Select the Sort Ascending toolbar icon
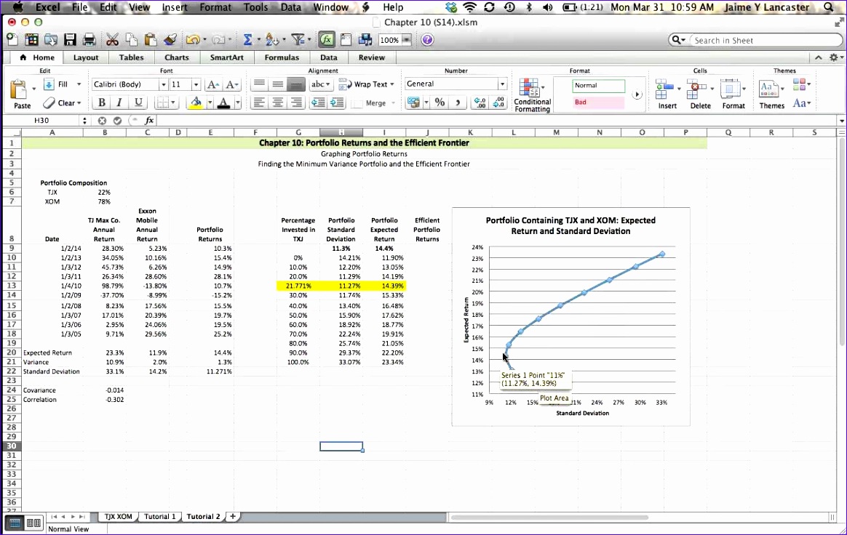847x535 pixels. (x=271, y=40)
